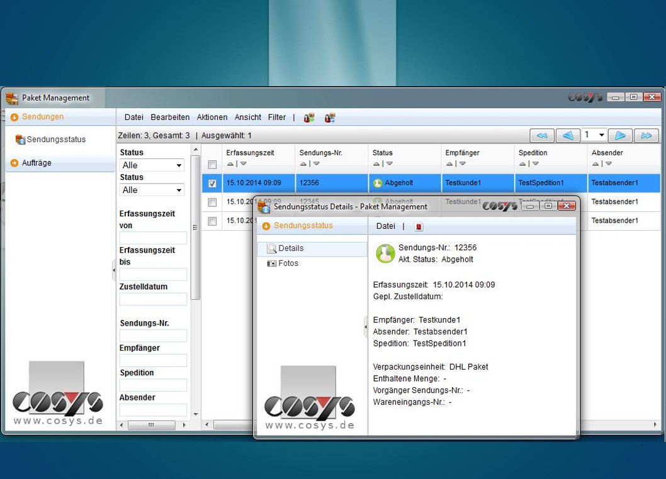The width and height of the screenshot is (666, 479).
Task: Collapse Details side panel via splitter arrow
Action: coord(366,327)
